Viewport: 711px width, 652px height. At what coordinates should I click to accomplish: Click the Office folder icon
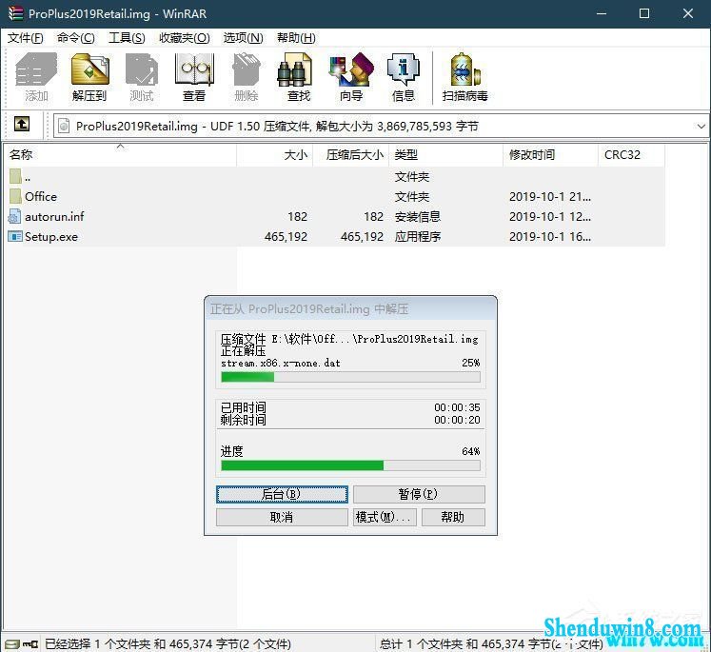pos(15,196)
